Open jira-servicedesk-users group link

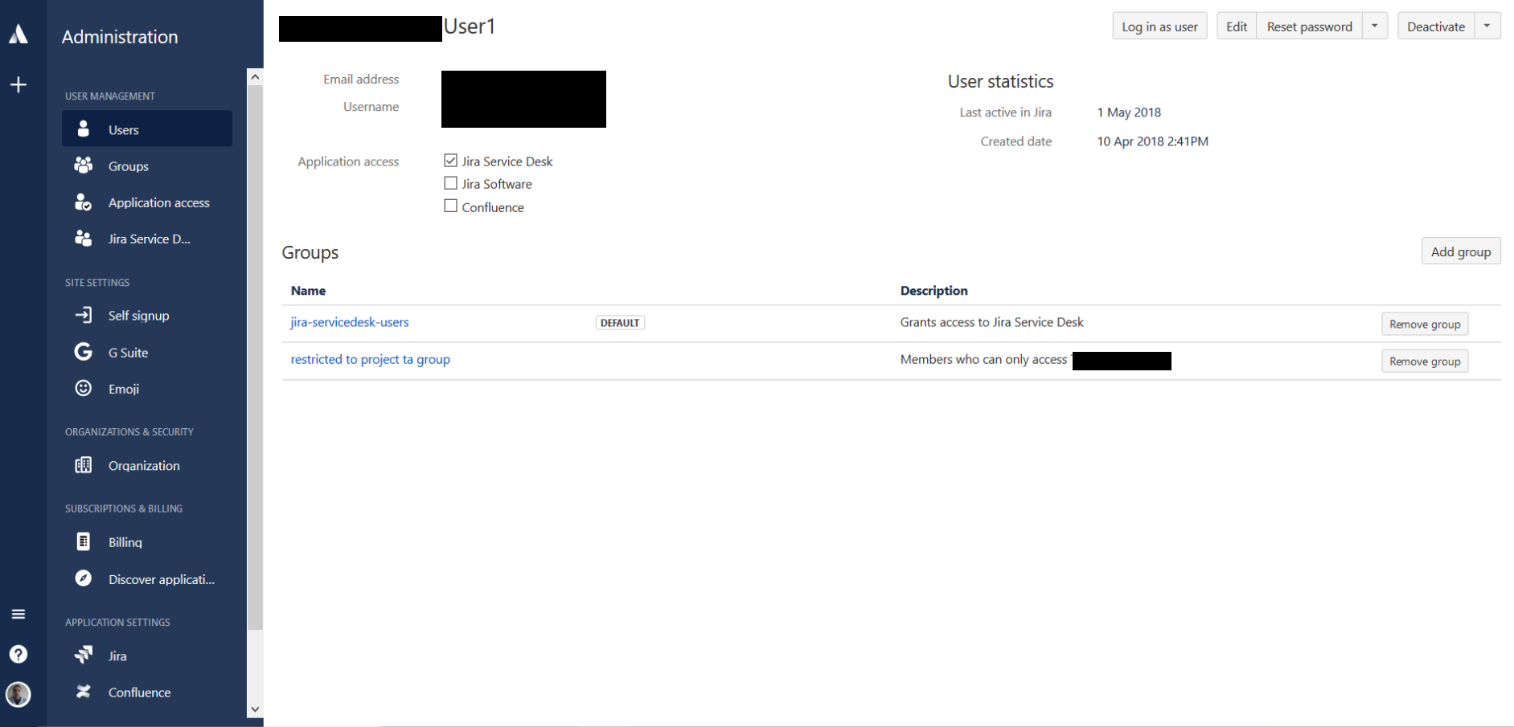point(350,322)
